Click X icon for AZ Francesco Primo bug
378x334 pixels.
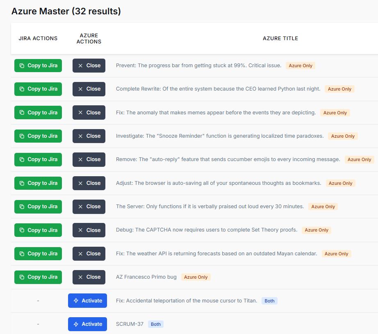click(x=80, y=277)
